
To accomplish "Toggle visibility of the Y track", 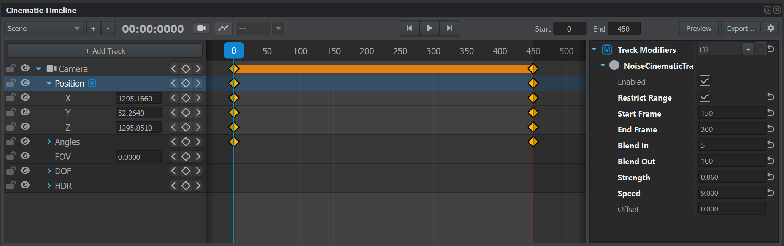I will pyautogui.click(x=25, y=112).
